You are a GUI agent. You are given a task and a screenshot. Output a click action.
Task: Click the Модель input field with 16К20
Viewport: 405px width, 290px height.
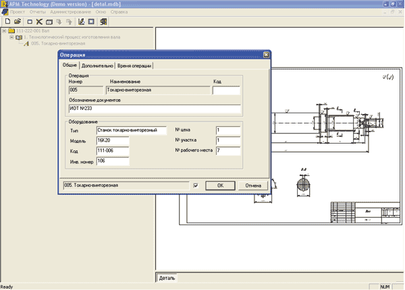coord(112,140)
